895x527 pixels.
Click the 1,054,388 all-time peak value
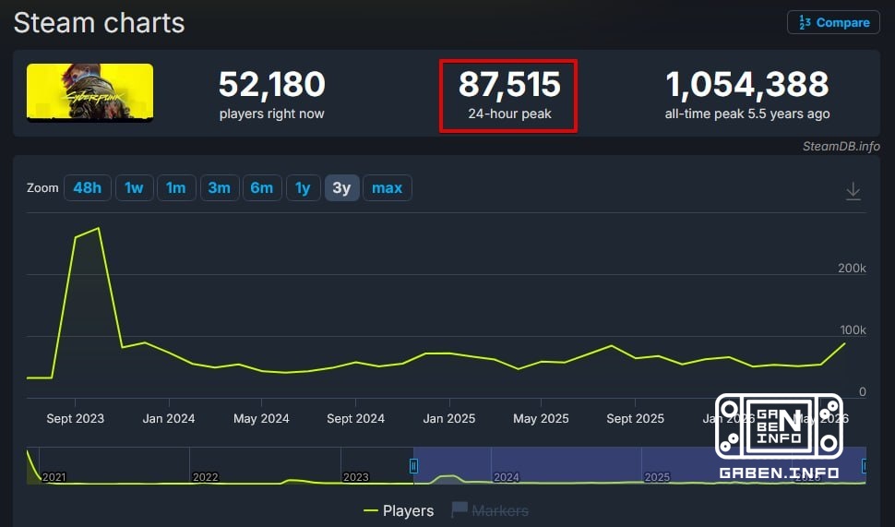coord(747,84)
